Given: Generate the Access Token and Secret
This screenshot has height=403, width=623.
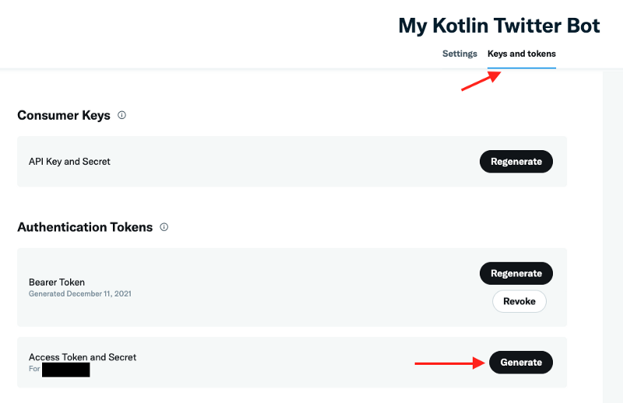Looking at the screenshot, I should tap(521, 363).
